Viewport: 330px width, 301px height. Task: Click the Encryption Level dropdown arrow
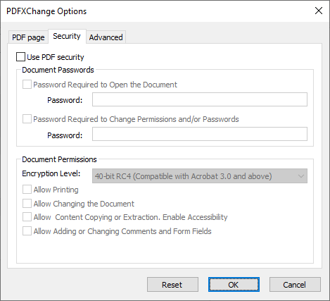pyautogui.click(x=301, y=176)
